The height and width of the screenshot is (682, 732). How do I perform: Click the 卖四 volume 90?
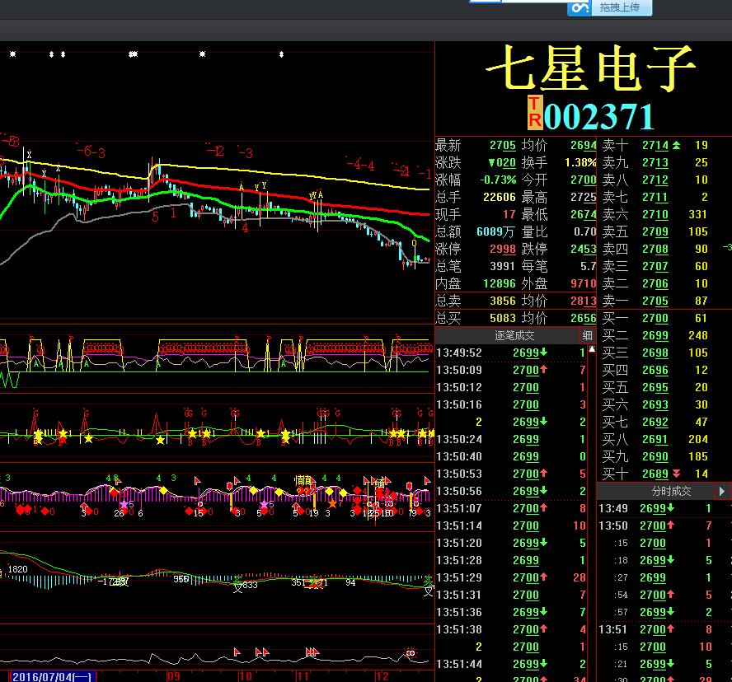(x=701, y=249)
